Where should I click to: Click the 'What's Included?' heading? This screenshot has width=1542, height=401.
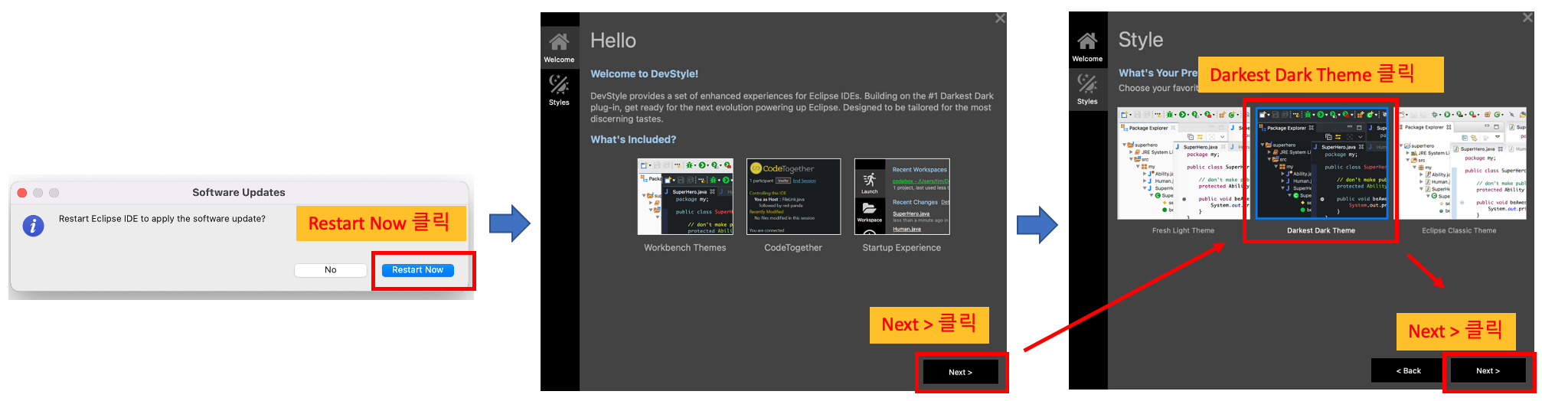point(633,140)
